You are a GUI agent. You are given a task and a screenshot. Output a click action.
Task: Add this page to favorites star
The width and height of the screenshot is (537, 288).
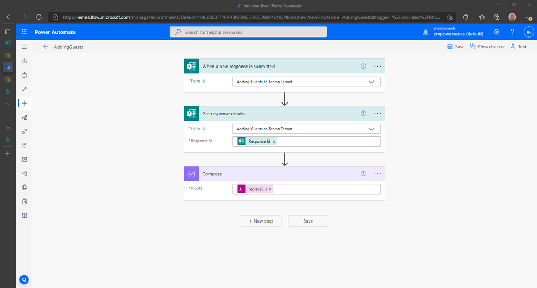pyautogui.click(x=449, y=17)
